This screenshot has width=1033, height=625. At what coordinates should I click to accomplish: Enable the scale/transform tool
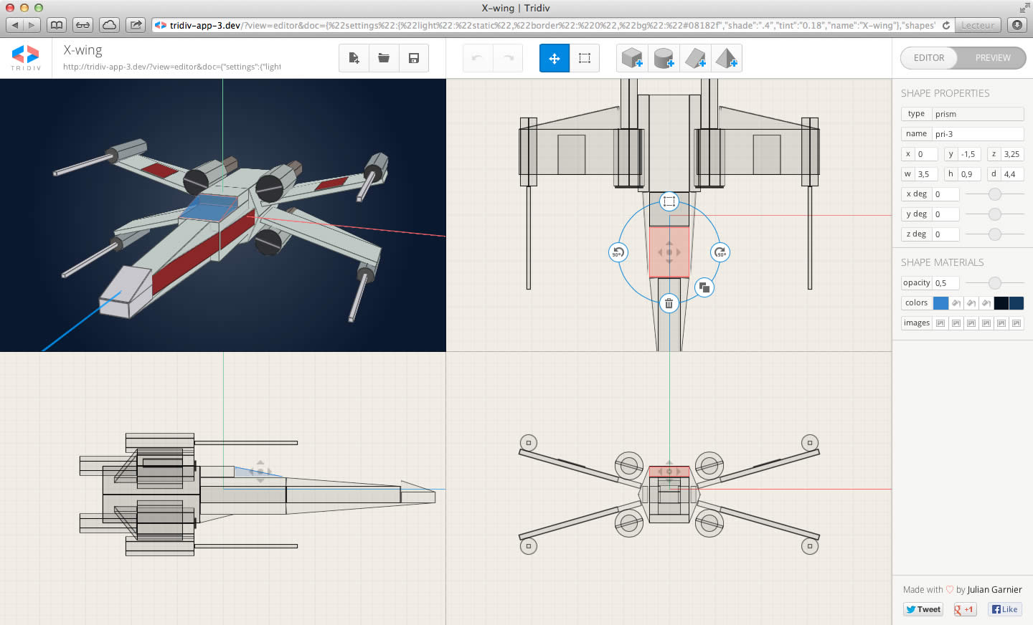(585, 58)
